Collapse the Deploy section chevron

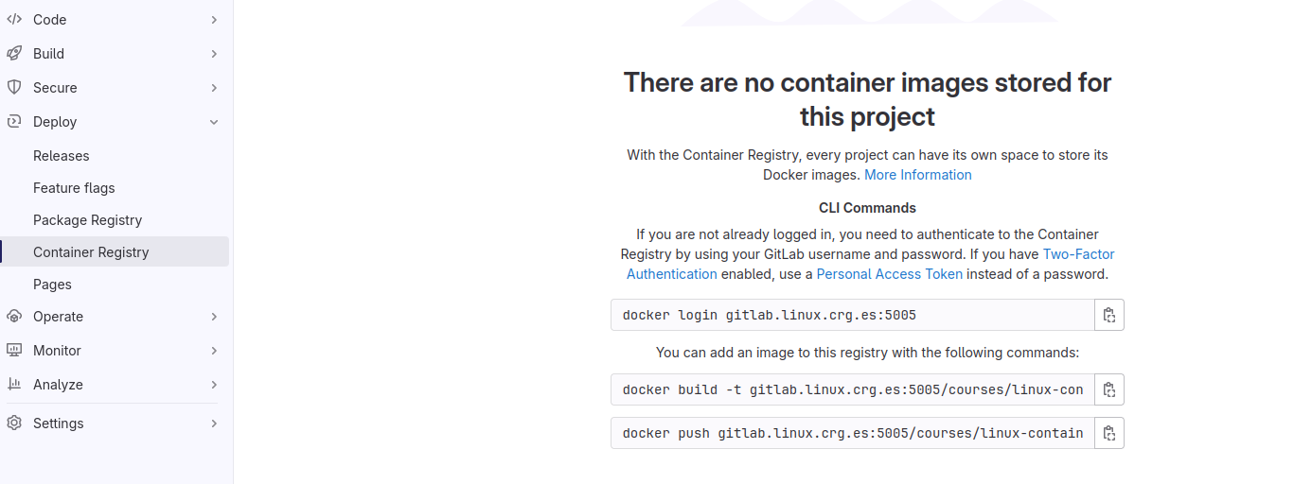pos(214,122)
